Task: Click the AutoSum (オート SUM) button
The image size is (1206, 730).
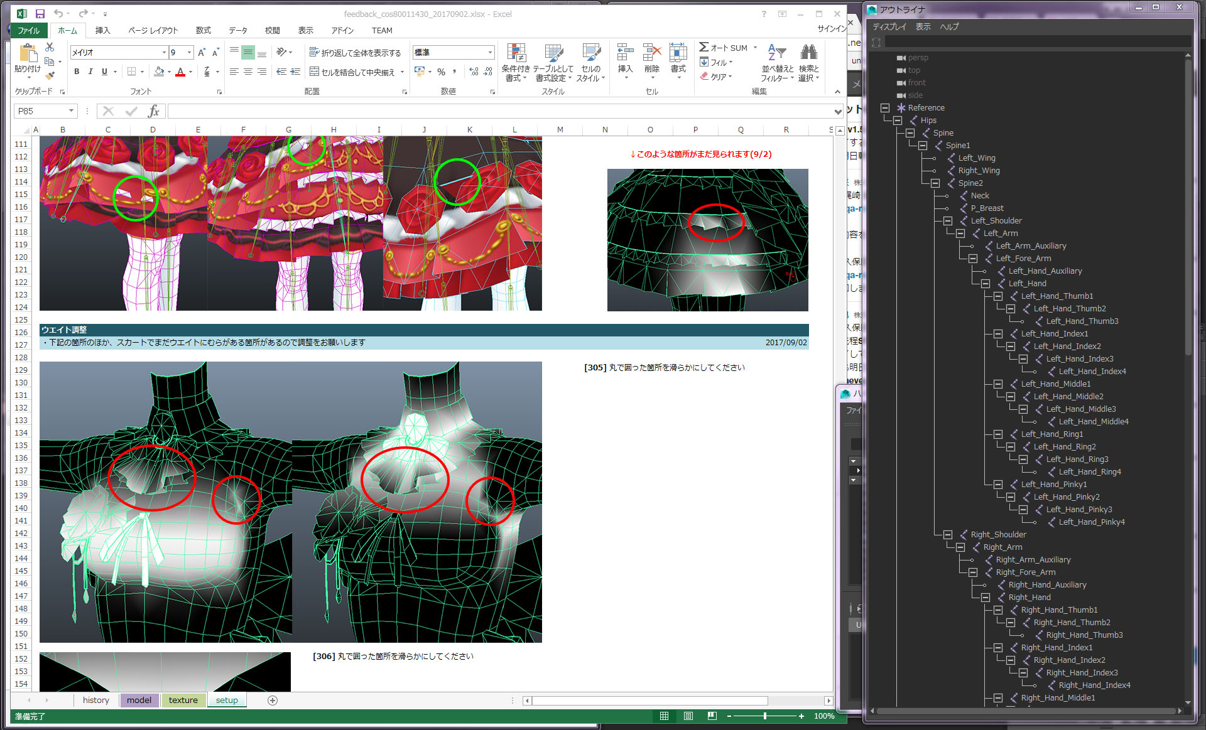Action: pyautogui.click(x=724, y=48)
